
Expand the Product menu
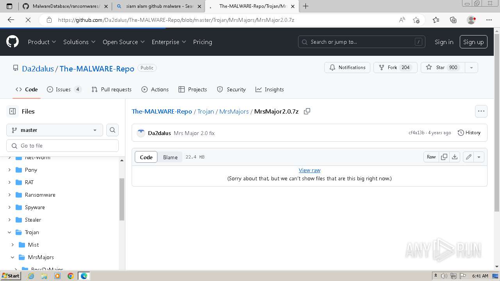(42, 42)
